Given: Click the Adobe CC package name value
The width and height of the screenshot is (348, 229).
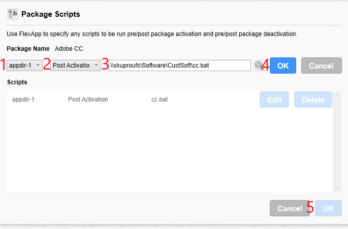Looking at the screenshot, I should (69, 49).
